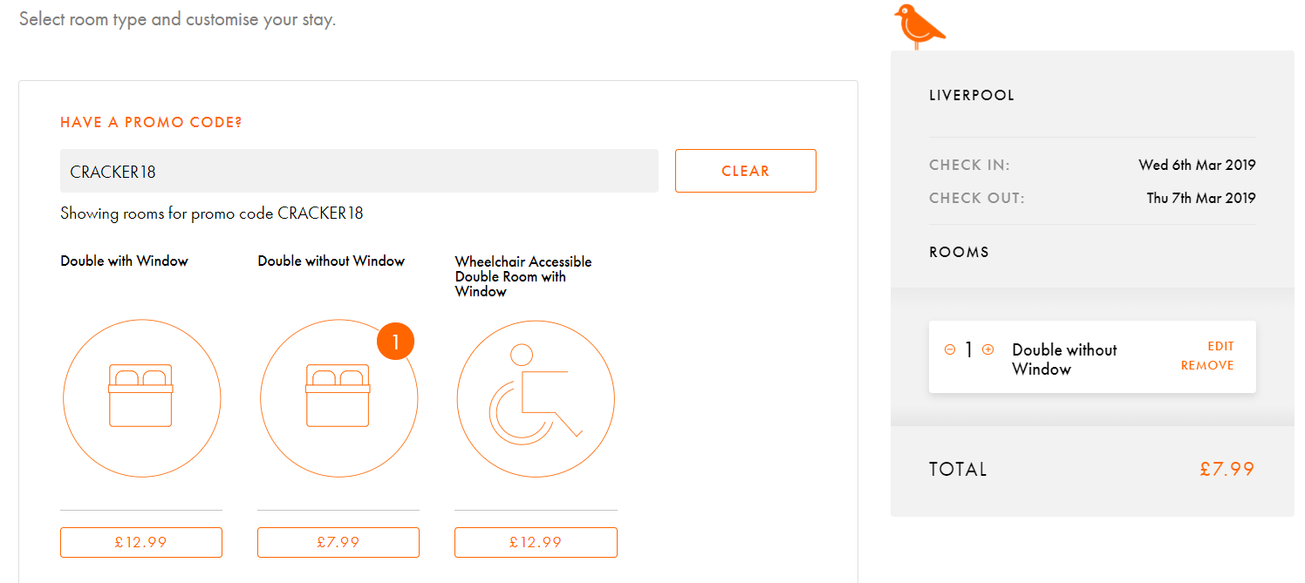The image size is (1305, 583).
Task: Decrease room count with minus icon
Action: click(950, 349)
